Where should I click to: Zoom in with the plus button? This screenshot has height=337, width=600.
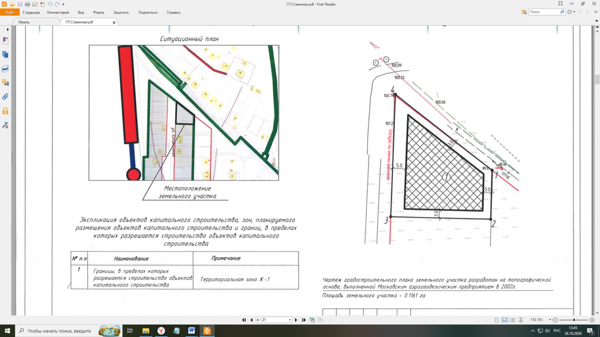click(592, 320)
